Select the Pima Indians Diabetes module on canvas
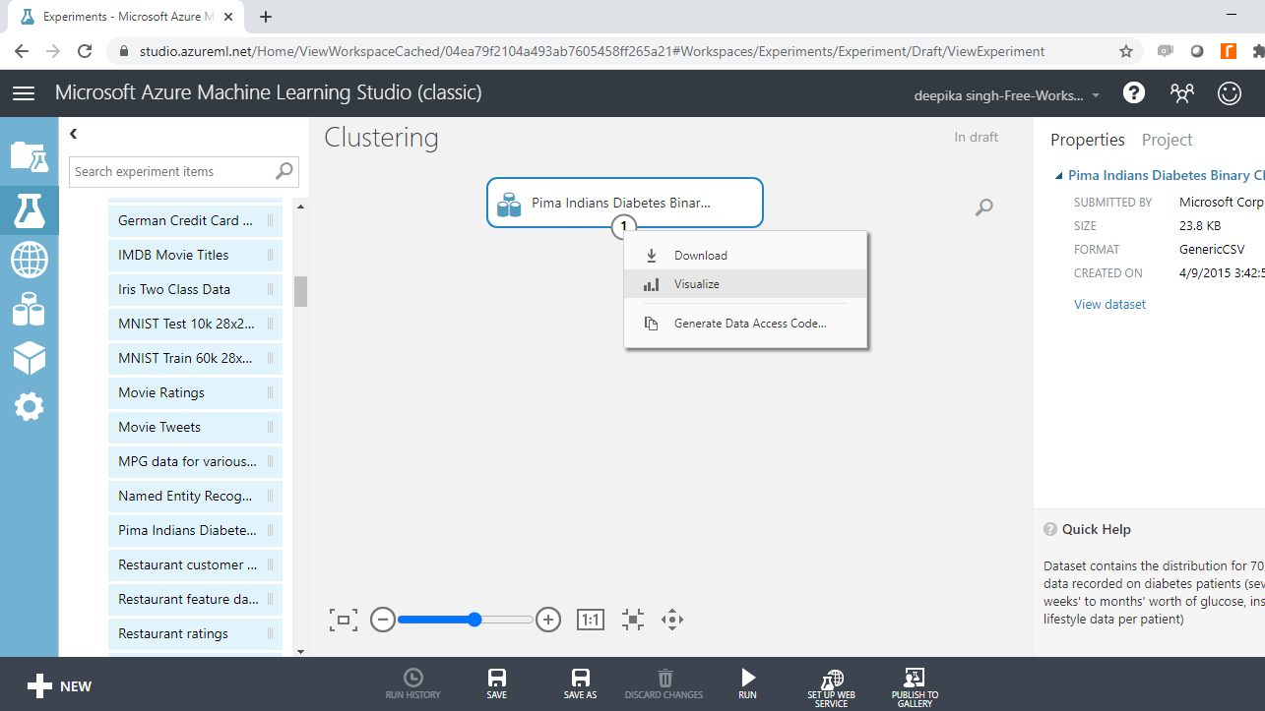The height and width of the screenshot is (711, 1265). pos(624,203)
